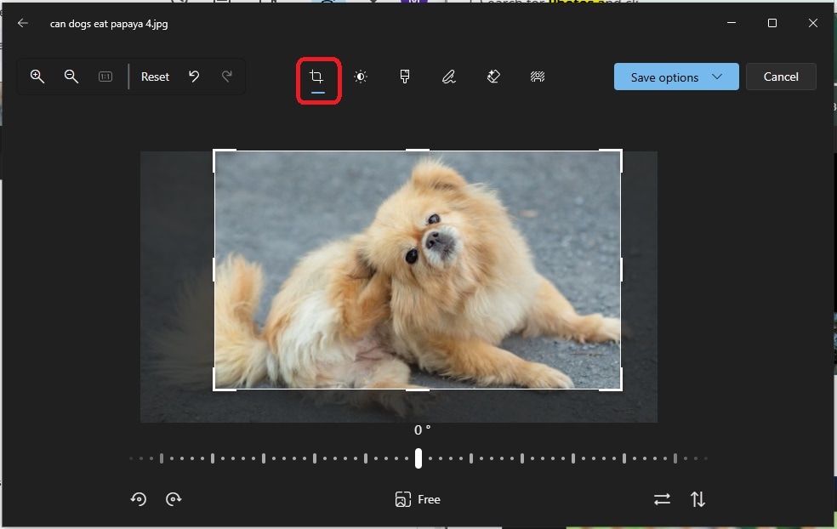Open the Filter brush tool

point(405,77)
